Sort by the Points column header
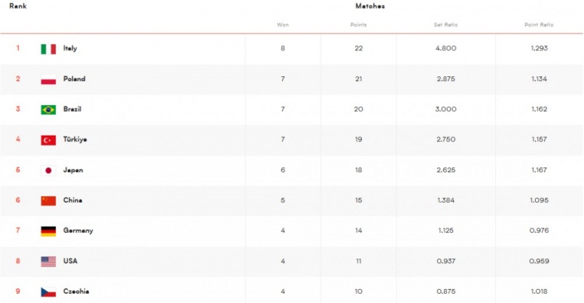Image resolution: width=584 pixels, height=303 pixels. pos(358,25)
